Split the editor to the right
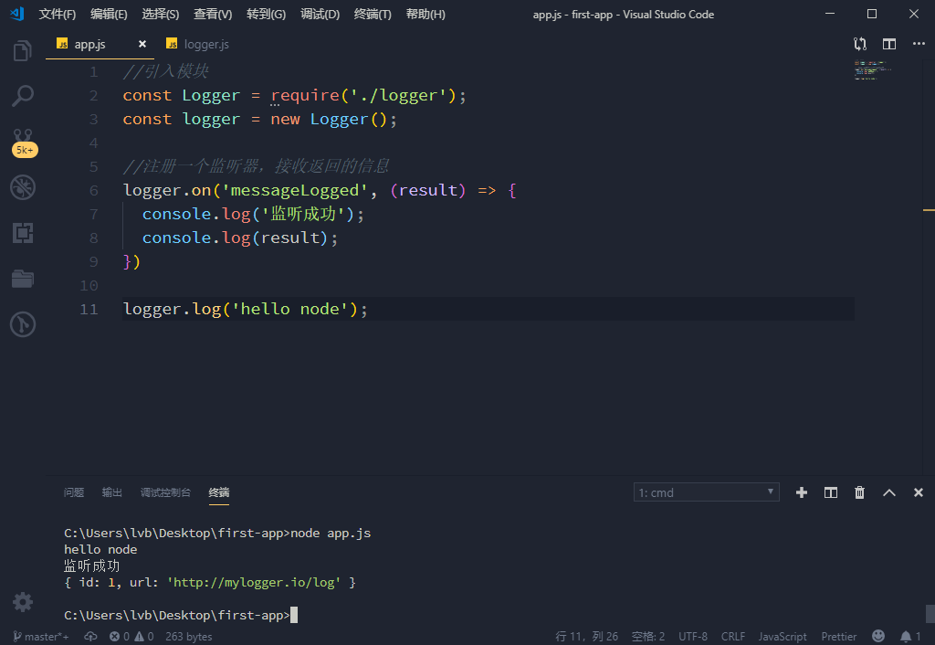 tap(889, 44)
